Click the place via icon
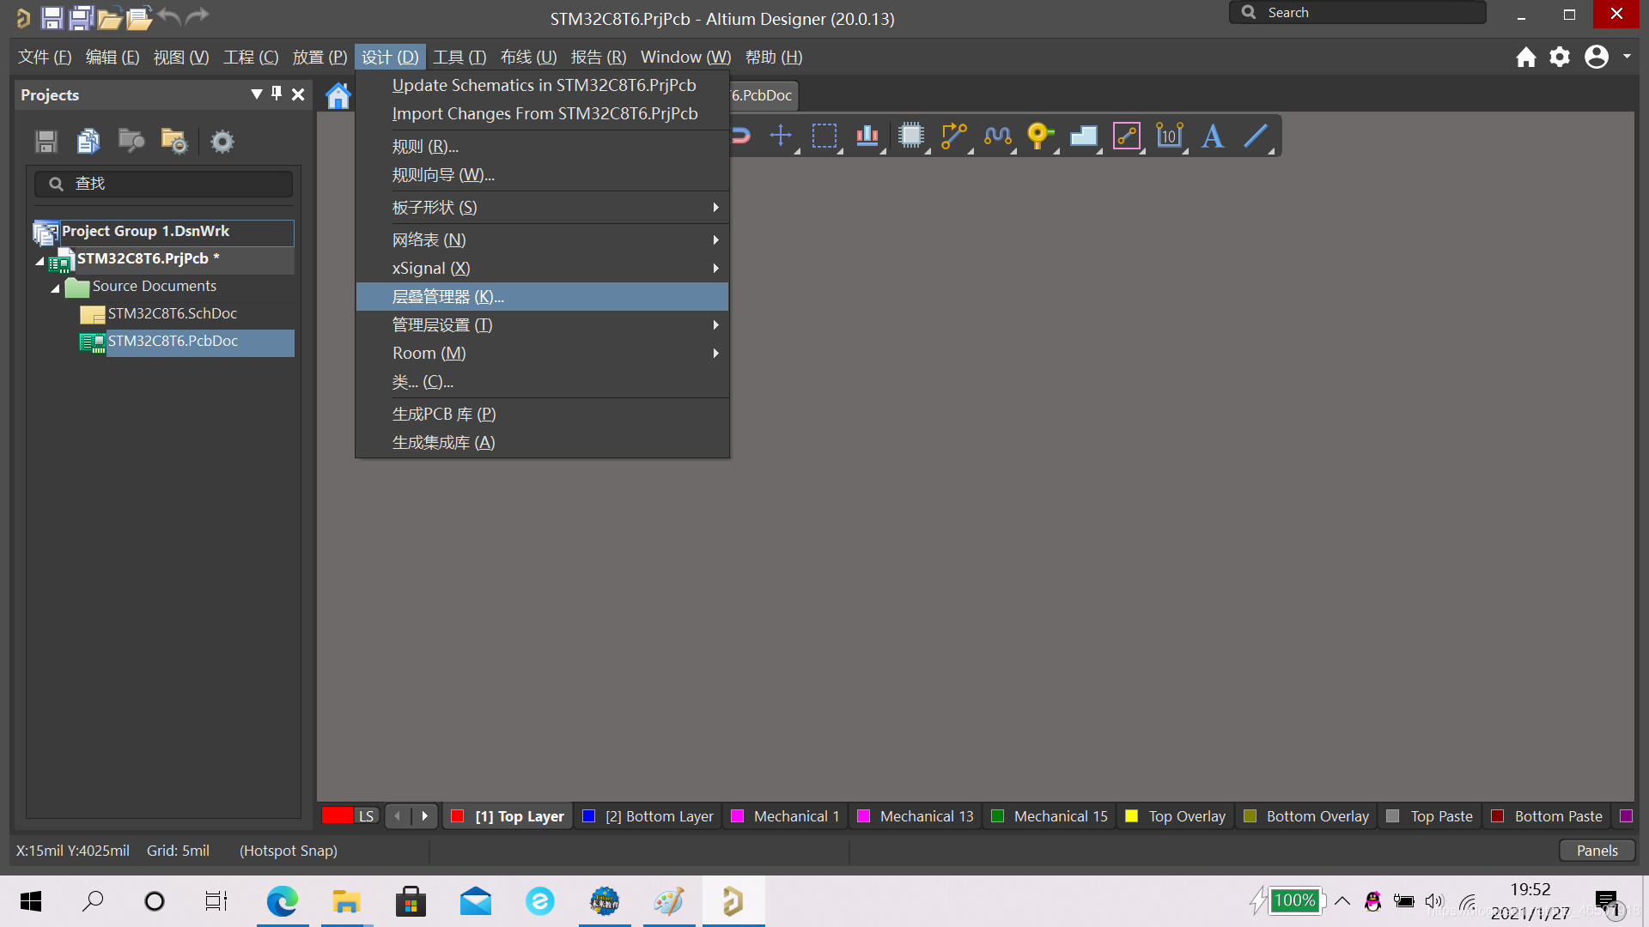1649x927 pixels. tap(1039, 136)
